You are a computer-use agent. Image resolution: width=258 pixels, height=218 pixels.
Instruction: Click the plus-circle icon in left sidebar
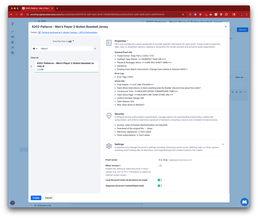13,53
